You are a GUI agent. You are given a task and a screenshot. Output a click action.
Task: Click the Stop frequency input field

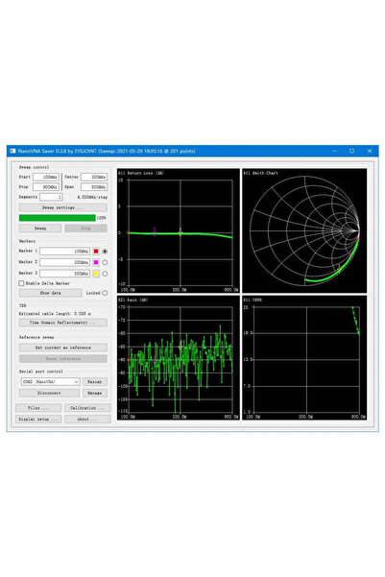46,187
